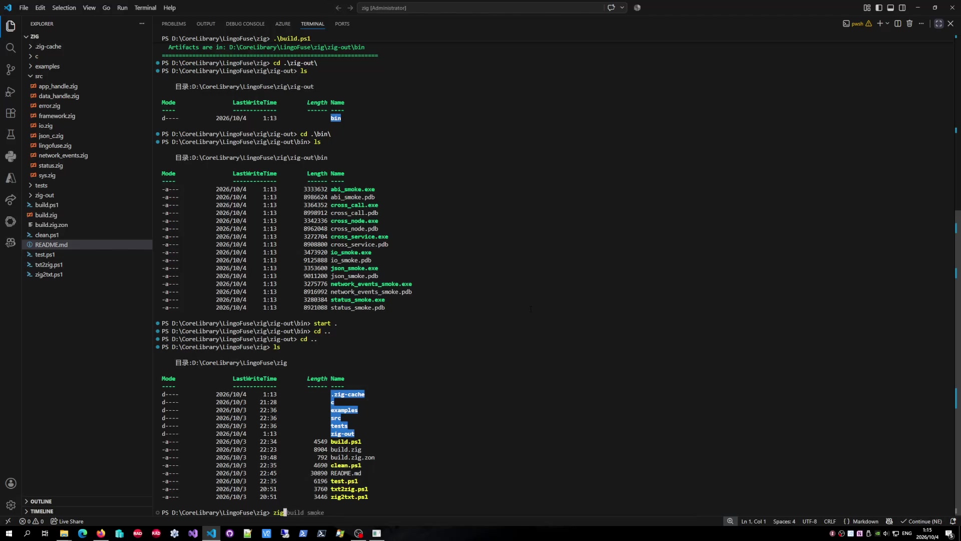
Task: Open the Search view in activity bar
Action: coord(11,48)
